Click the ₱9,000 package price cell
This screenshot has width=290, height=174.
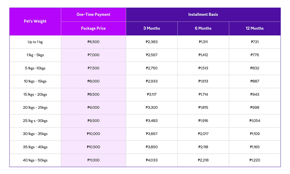(x=93, y=108)
